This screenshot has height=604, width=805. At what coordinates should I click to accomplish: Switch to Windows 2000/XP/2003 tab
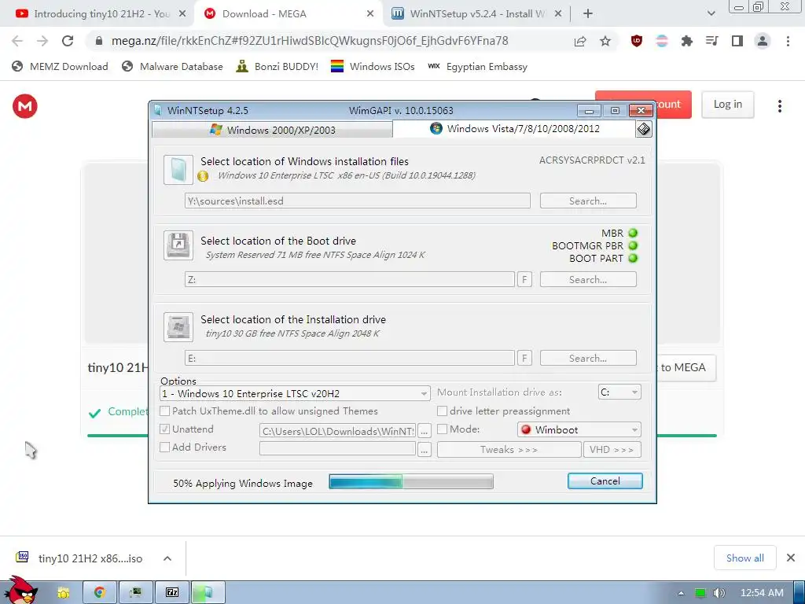pos(273,130)
